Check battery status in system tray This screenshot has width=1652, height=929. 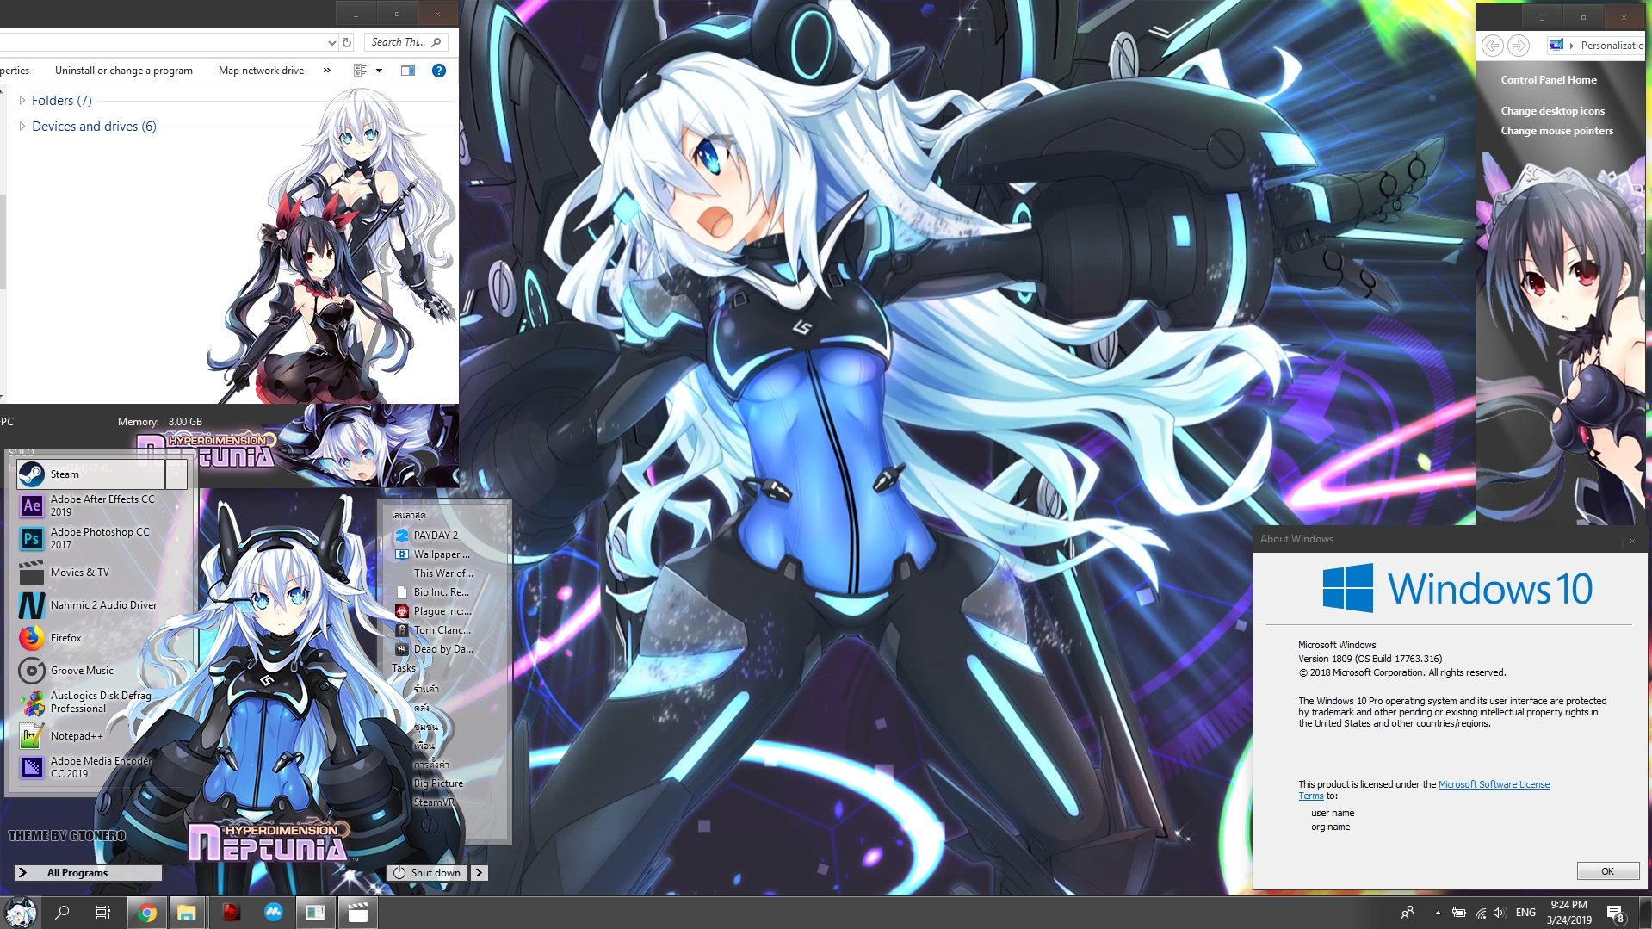[1459, 913]
